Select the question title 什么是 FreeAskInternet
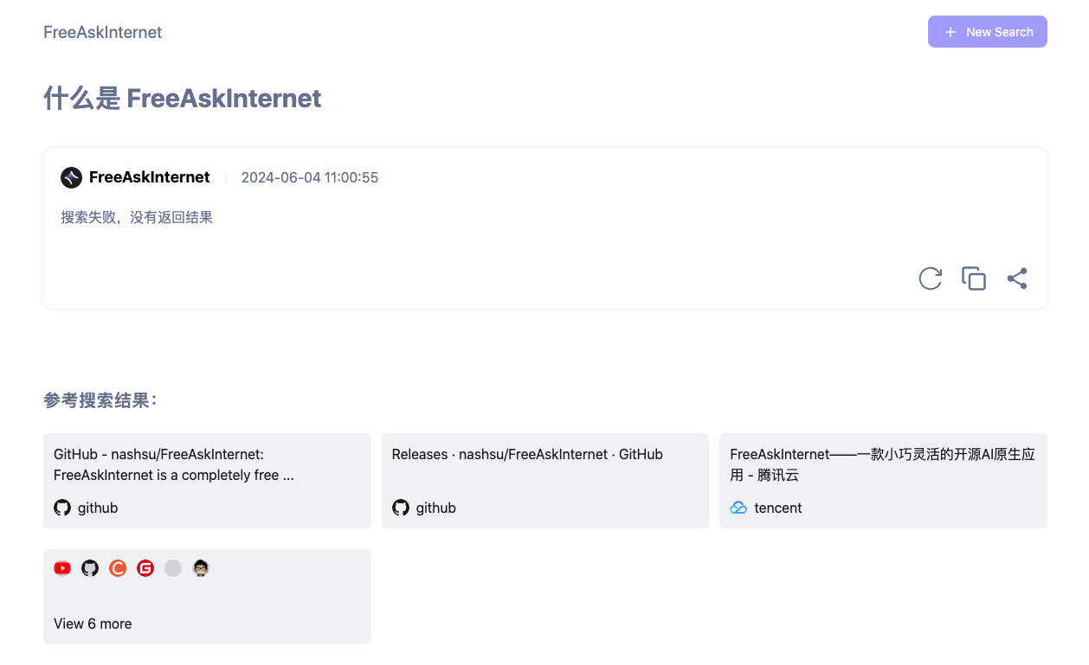Viewport: 1089px width, 665px height. pos(183,99)
